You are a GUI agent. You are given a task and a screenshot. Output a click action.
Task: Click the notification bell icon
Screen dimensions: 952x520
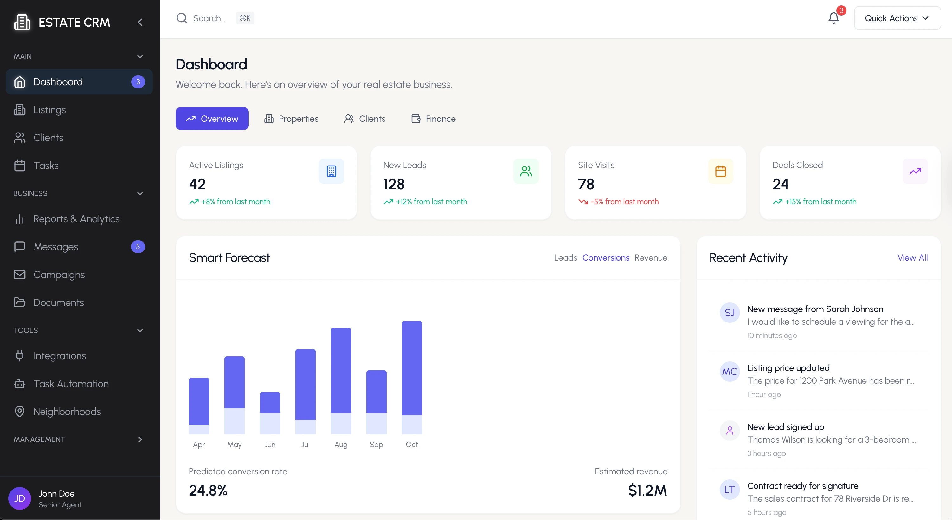click(x=833, y=18)
